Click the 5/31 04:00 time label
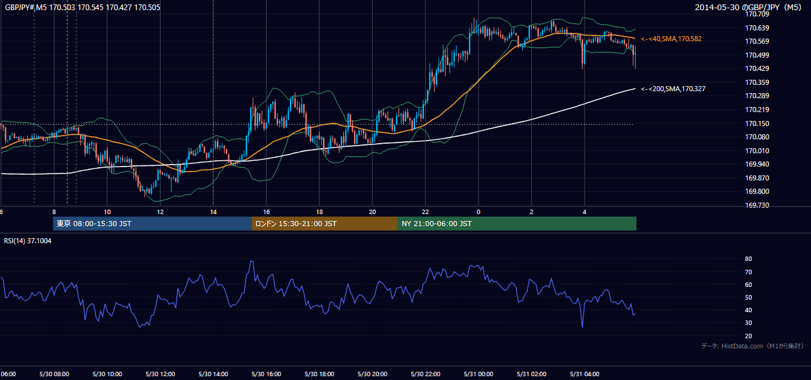The image size is (811, 380). (584, 374)
